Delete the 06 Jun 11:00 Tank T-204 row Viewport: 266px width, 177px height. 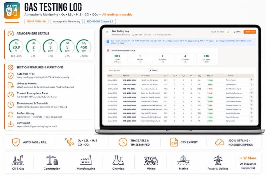(x=251, y=84)
